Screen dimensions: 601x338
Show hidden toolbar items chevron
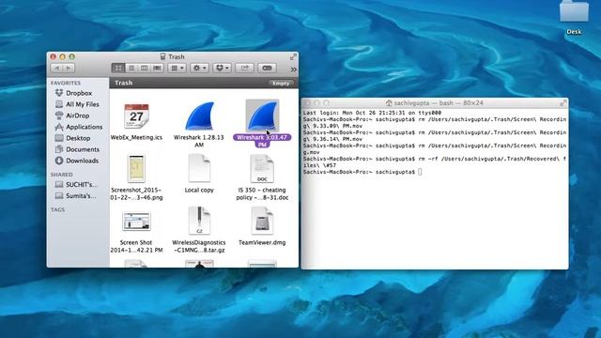pyautogui.click(x=294, y=69)
